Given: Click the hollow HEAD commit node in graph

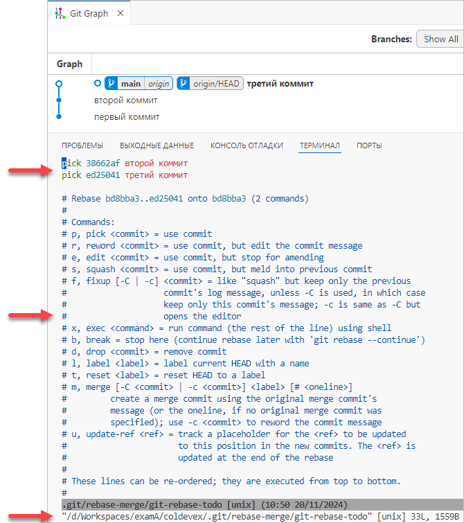Looking at the screenshot, I should [x=59, y=83].
